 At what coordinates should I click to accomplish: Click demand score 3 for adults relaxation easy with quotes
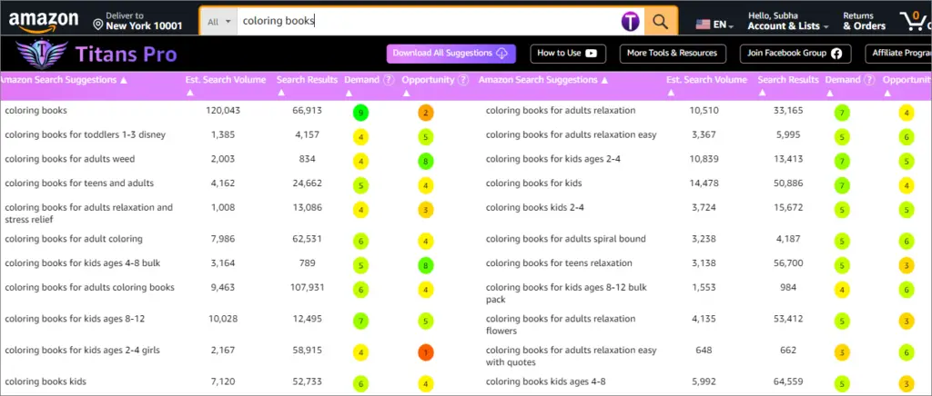841,352
